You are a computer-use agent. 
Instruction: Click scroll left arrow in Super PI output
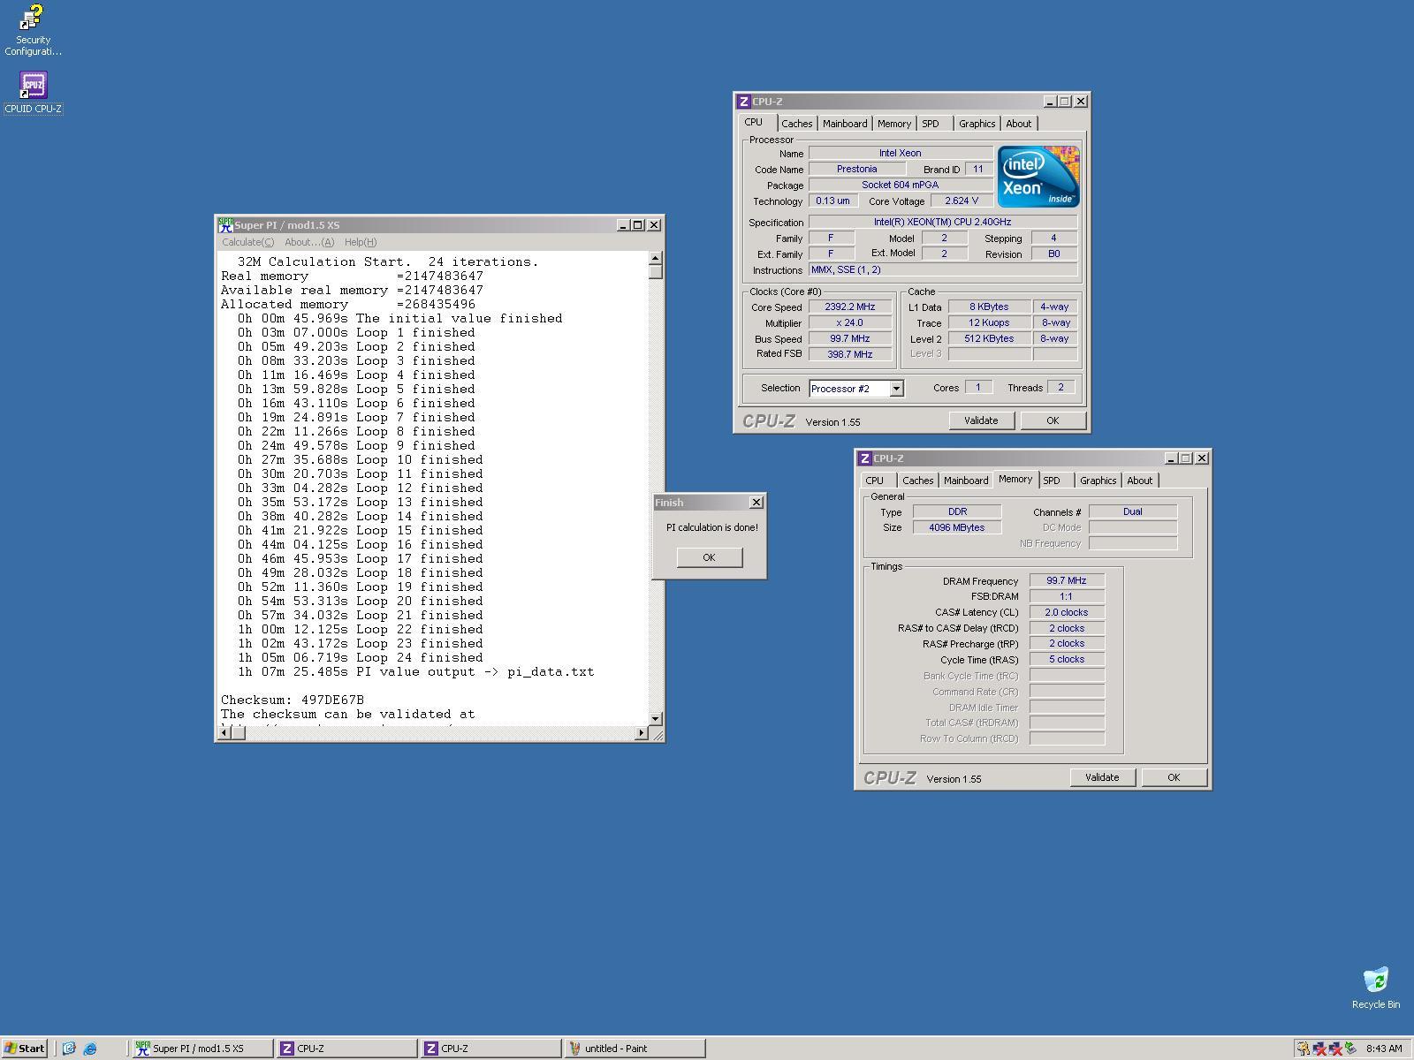coord(224,733)
